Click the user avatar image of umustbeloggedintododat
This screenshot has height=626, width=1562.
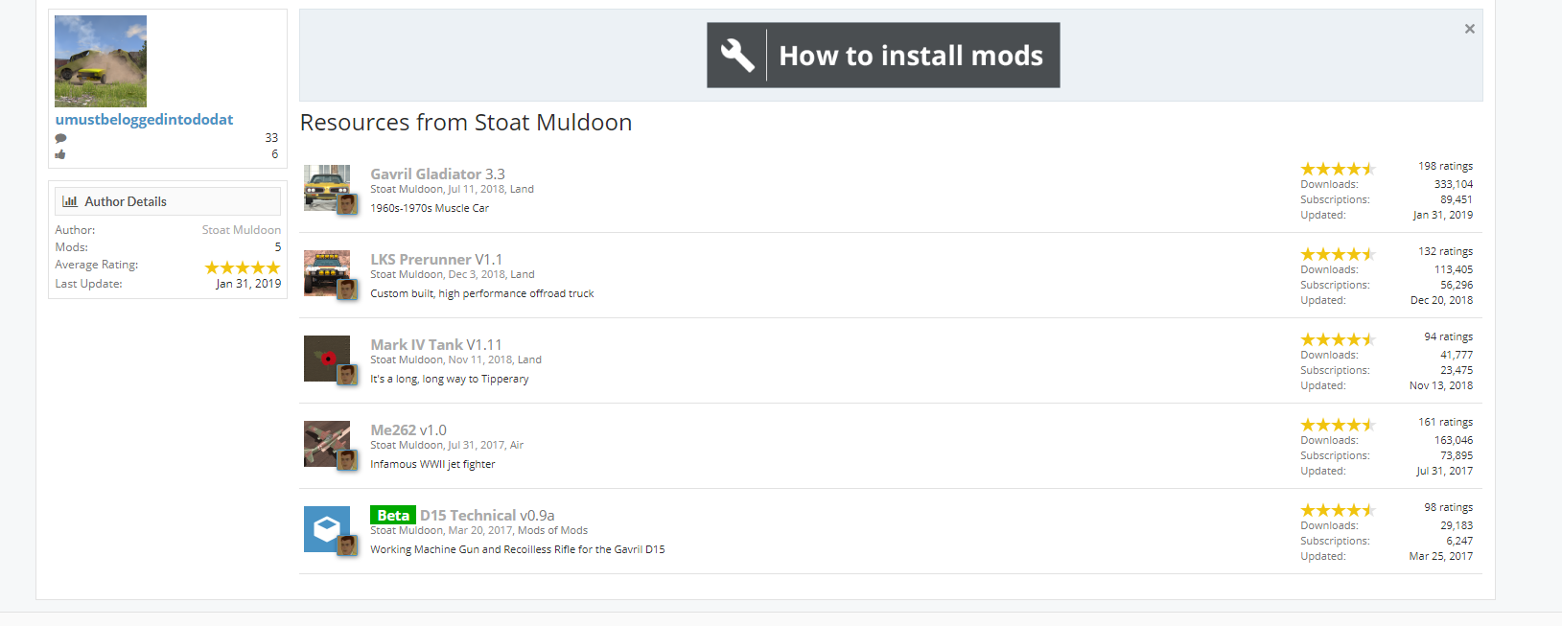[x=101, y=60]
